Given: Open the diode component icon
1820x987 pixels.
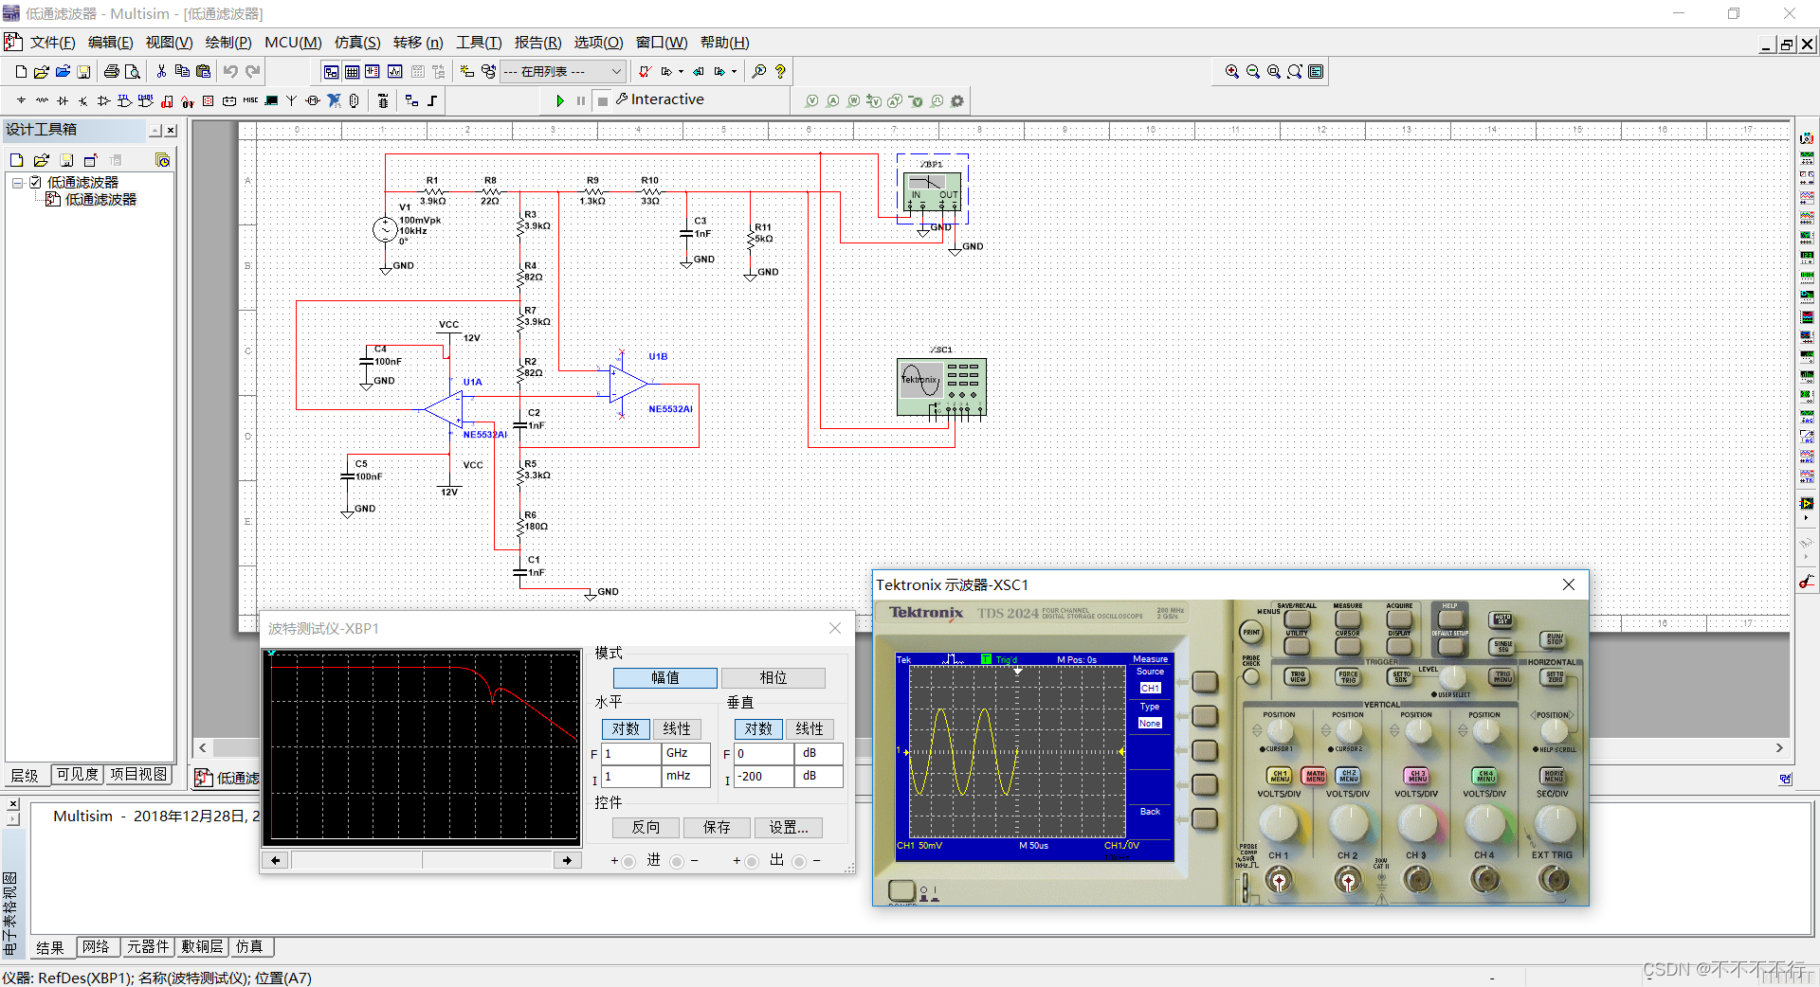Looking at the screenshot, I should click(63, 100).
